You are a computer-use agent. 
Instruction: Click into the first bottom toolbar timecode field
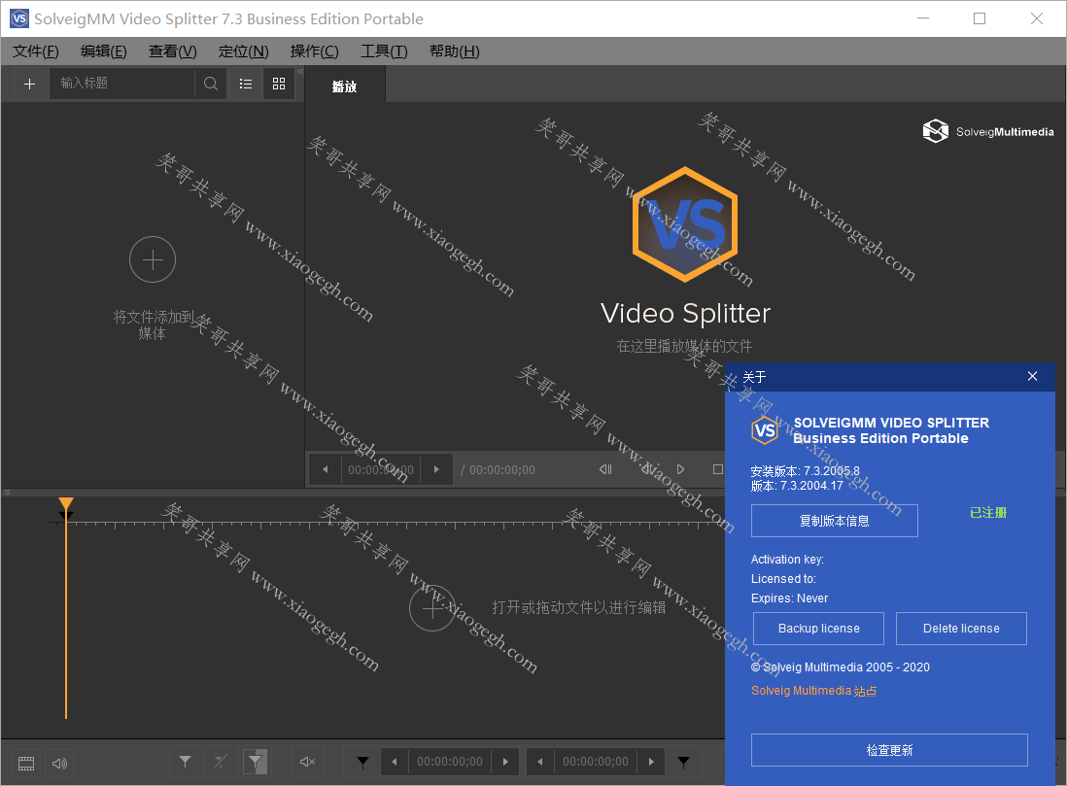tap(450, 762)
